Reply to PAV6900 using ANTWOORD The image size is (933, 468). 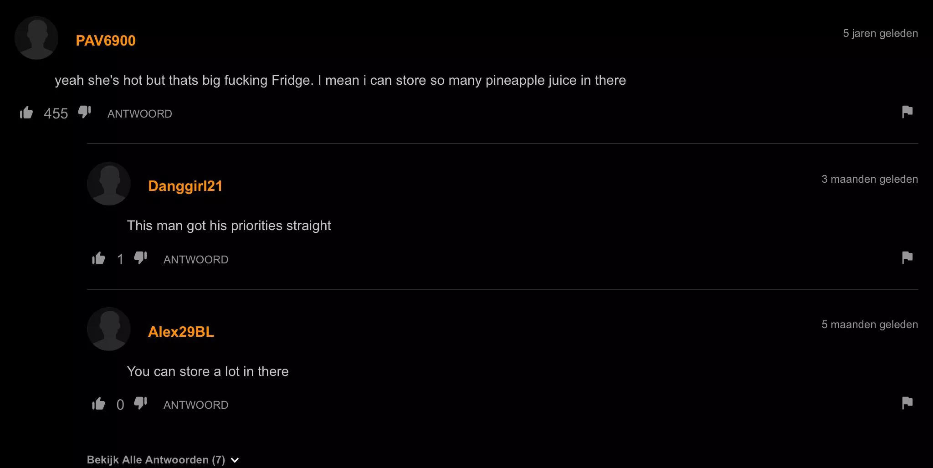pyautogui.click(x=139, y=114)
